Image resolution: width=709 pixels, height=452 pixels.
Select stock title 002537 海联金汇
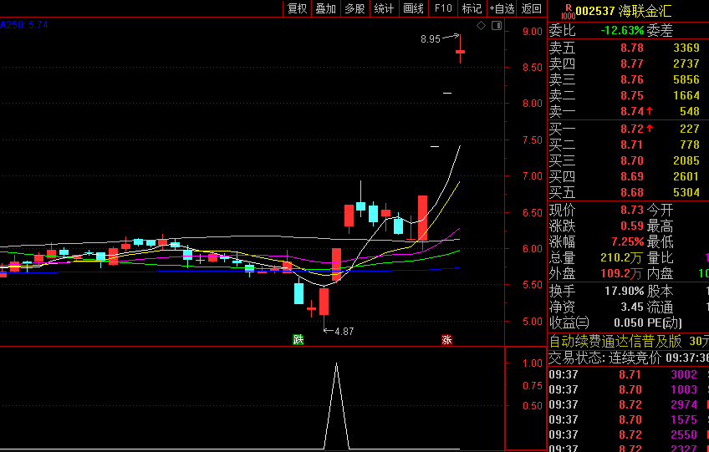coord(623,12)
